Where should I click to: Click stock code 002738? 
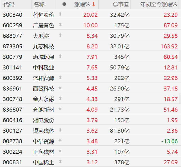12,141
